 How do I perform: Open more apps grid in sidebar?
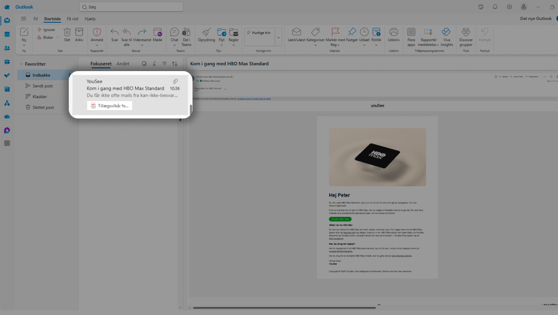(x=7, y=144)
